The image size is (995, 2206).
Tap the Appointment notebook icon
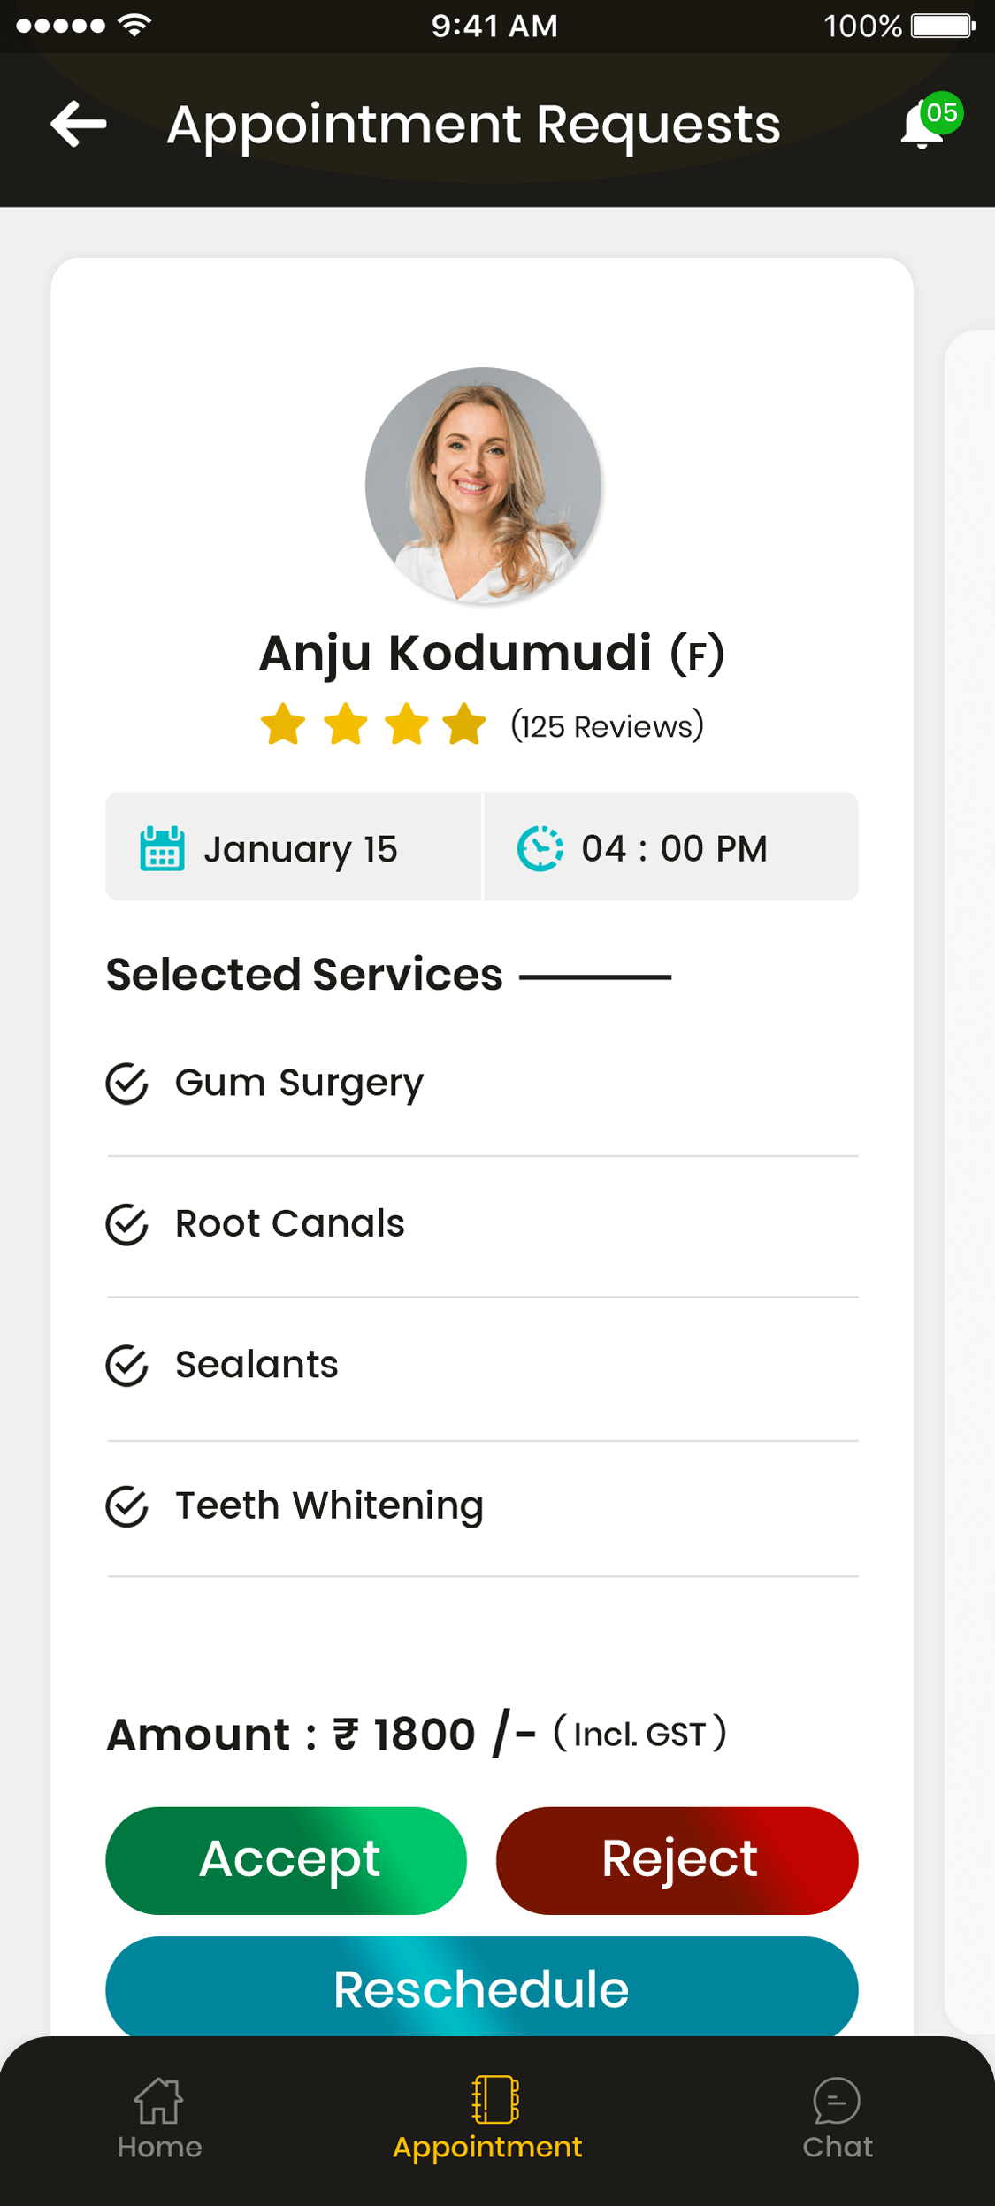coord(494,2099)
